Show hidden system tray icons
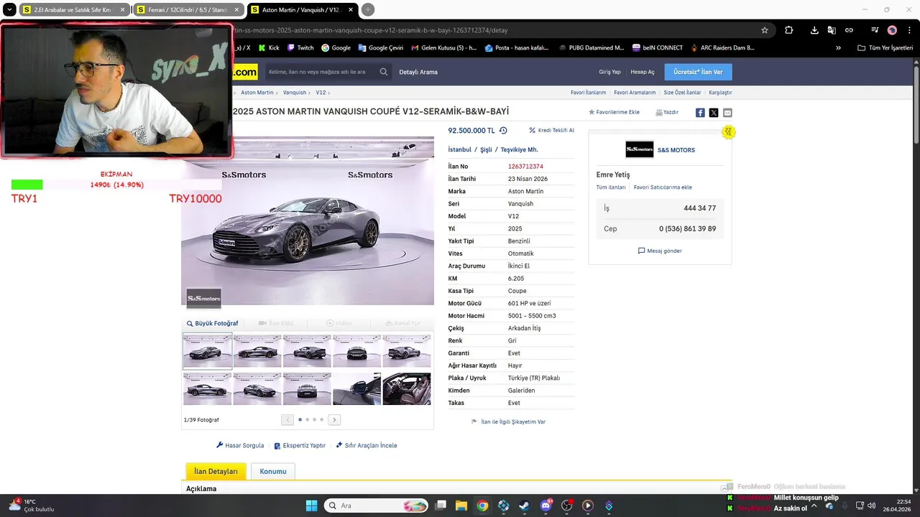920x517 pixels. pyautogui.click(x=814, y=506)
